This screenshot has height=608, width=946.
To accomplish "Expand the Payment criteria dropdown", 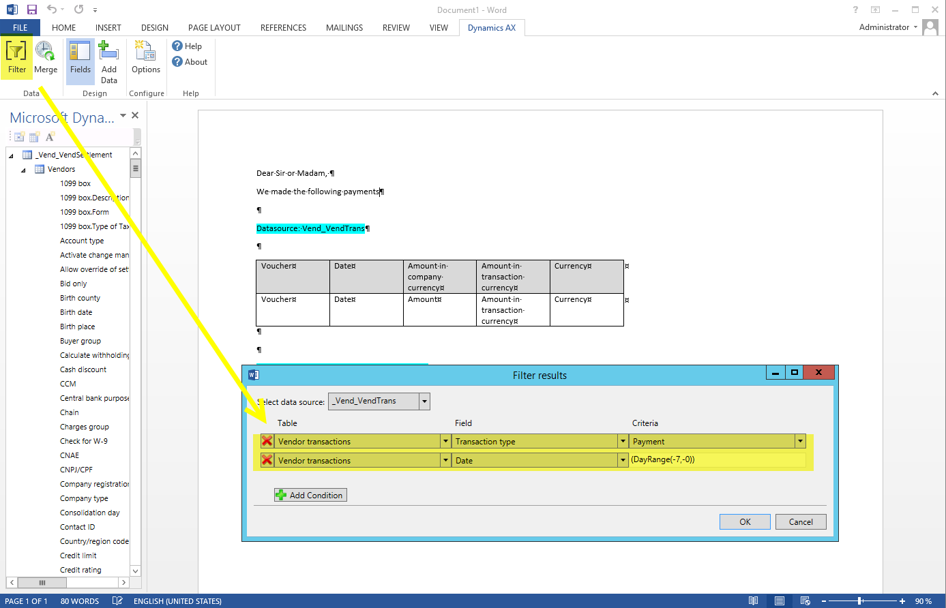I will (x=800, y=442).
